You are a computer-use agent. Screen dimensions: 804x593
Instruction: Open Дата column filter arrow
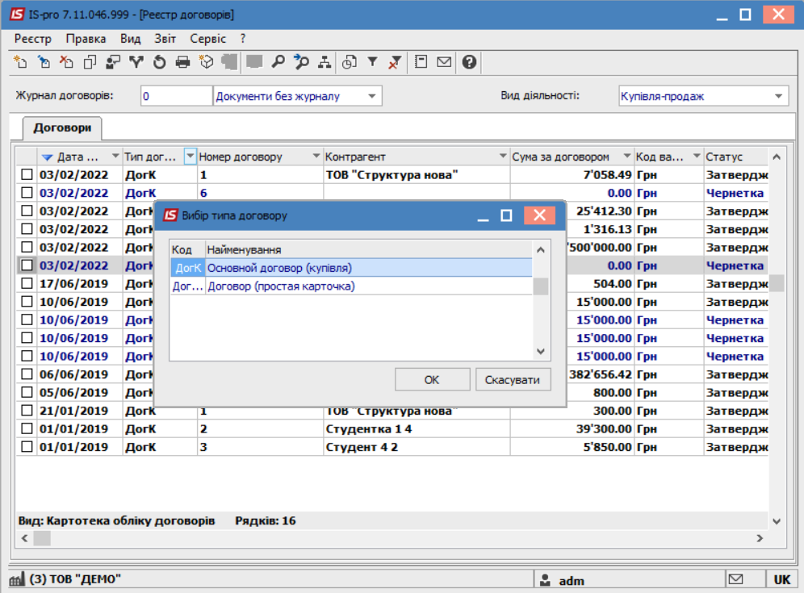point(115,156)
